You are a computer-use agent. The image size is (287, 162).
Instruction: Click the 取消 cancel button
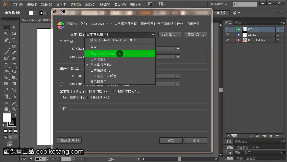pyautogui.click(x=196, y=140)
